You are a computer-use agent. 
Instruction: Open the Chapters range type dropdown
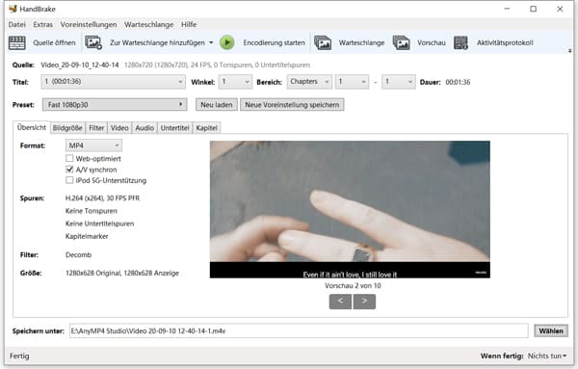click(x=309, y=82)
